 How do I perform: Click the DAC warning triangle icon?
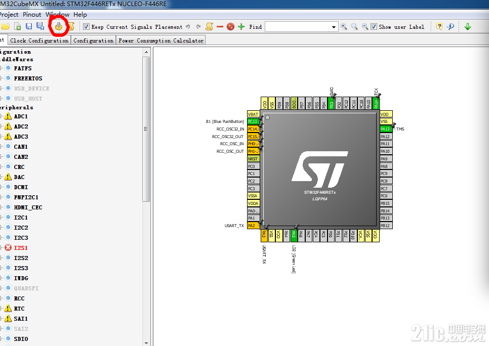(8, 177)
